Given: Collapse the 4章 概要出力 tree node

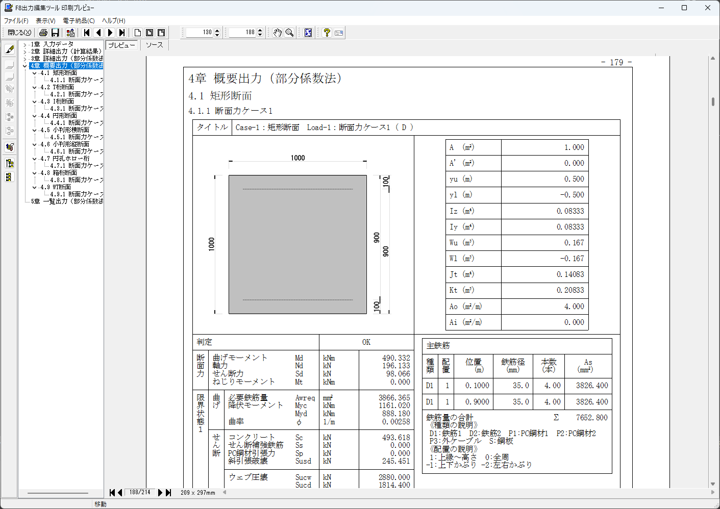Looking at the screenshot, I should [24, 66].
